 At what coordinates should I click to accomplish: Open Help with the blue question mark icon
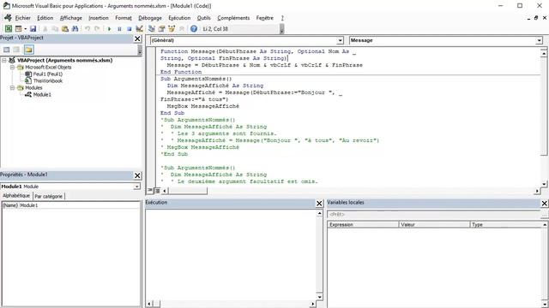coord(194,28)
